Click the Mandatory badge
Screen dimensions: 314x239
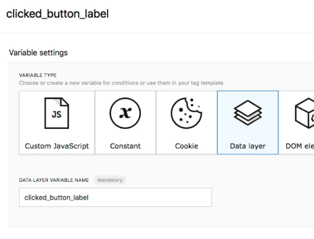click(x=110, y=180)
